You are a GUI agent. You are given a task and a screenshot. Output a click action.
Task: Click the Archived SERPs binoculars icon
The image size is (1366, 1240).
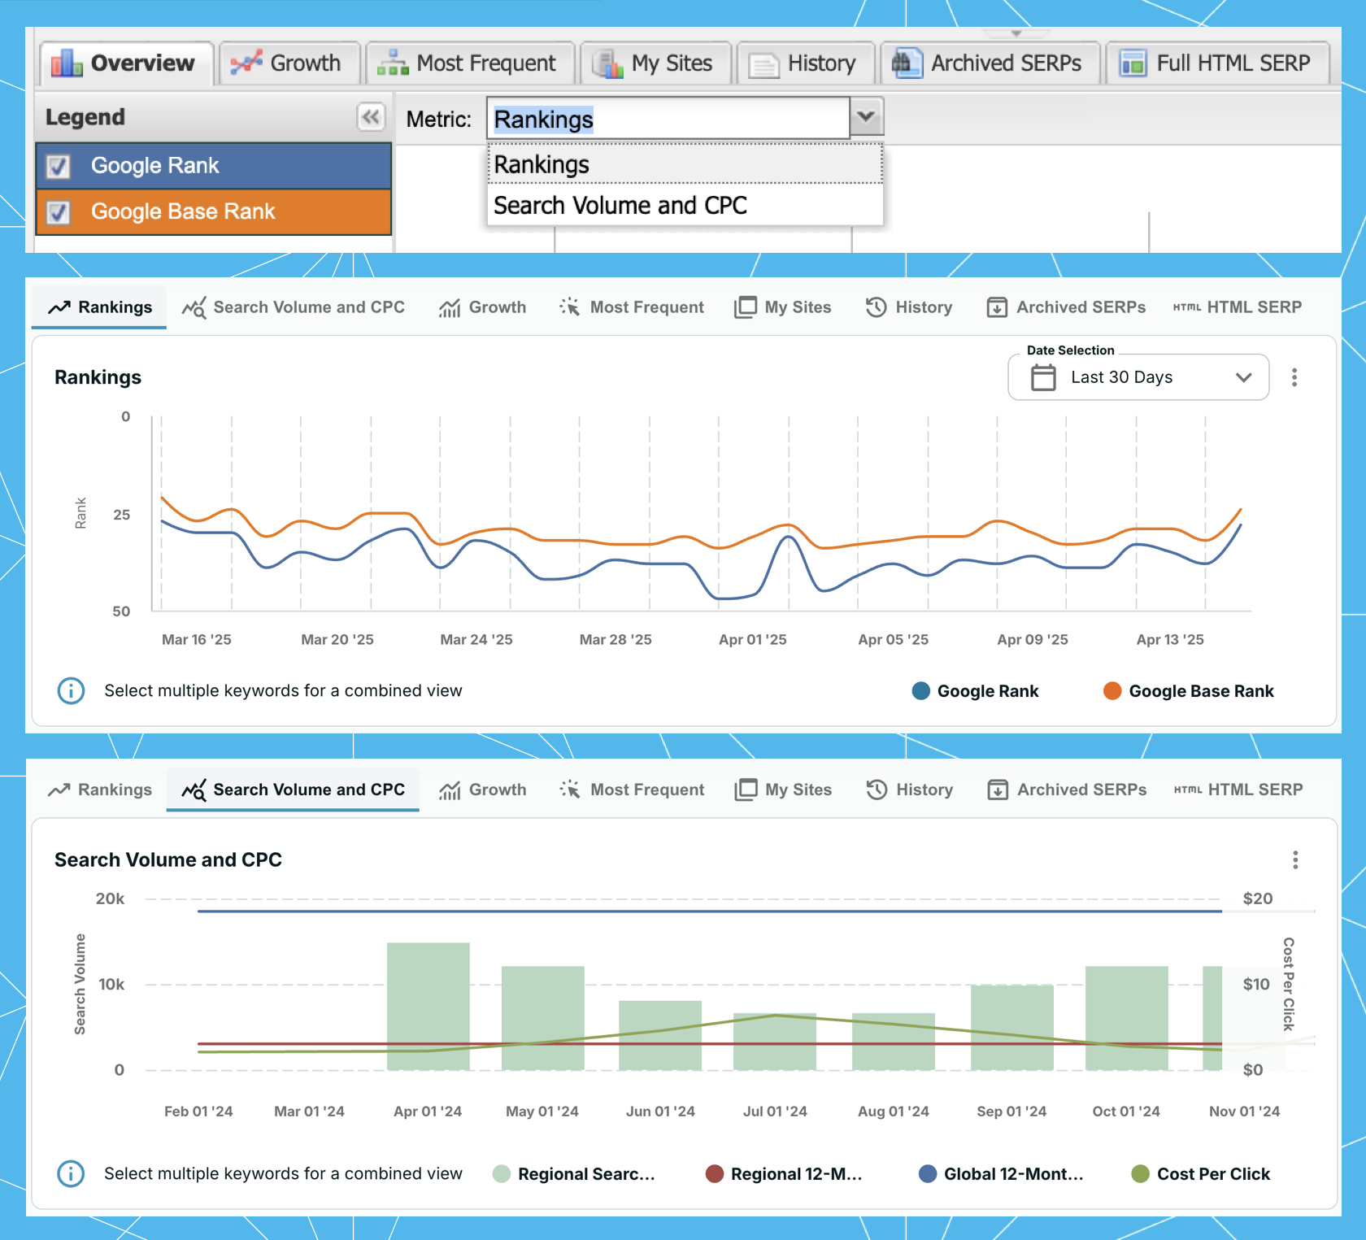pyautogui.click(x=907, y=63)
